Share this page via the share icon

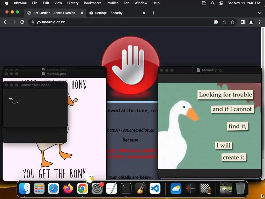tap(224, 22)
